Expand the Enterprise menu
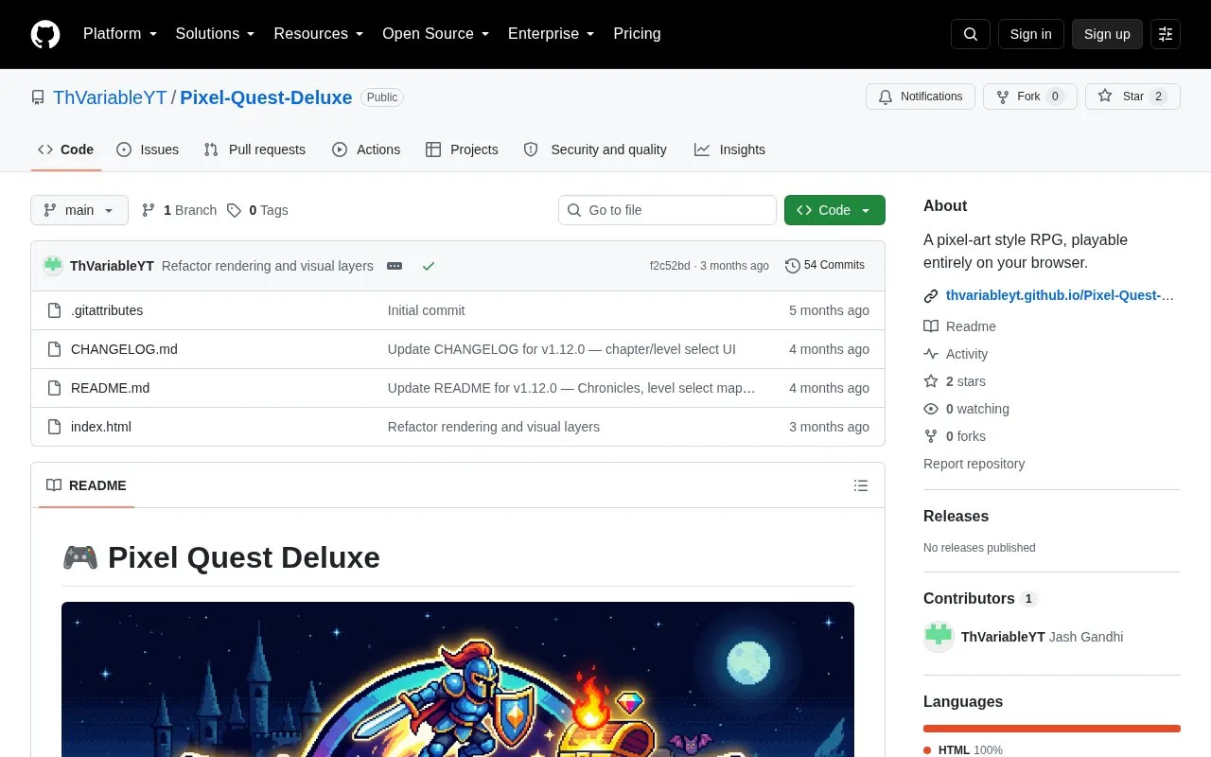Screen dimensions: 1211x757 click(552, 34)
